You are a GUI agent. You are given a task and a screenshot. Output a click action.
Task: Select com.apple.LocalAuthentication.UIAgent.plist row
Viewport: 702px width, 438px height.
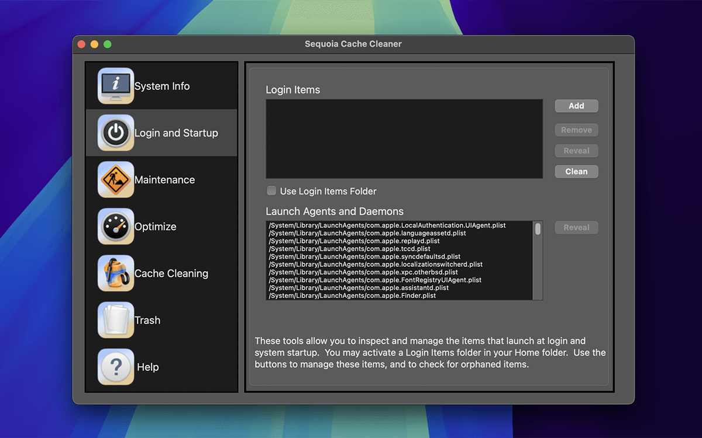coord(400,225)
